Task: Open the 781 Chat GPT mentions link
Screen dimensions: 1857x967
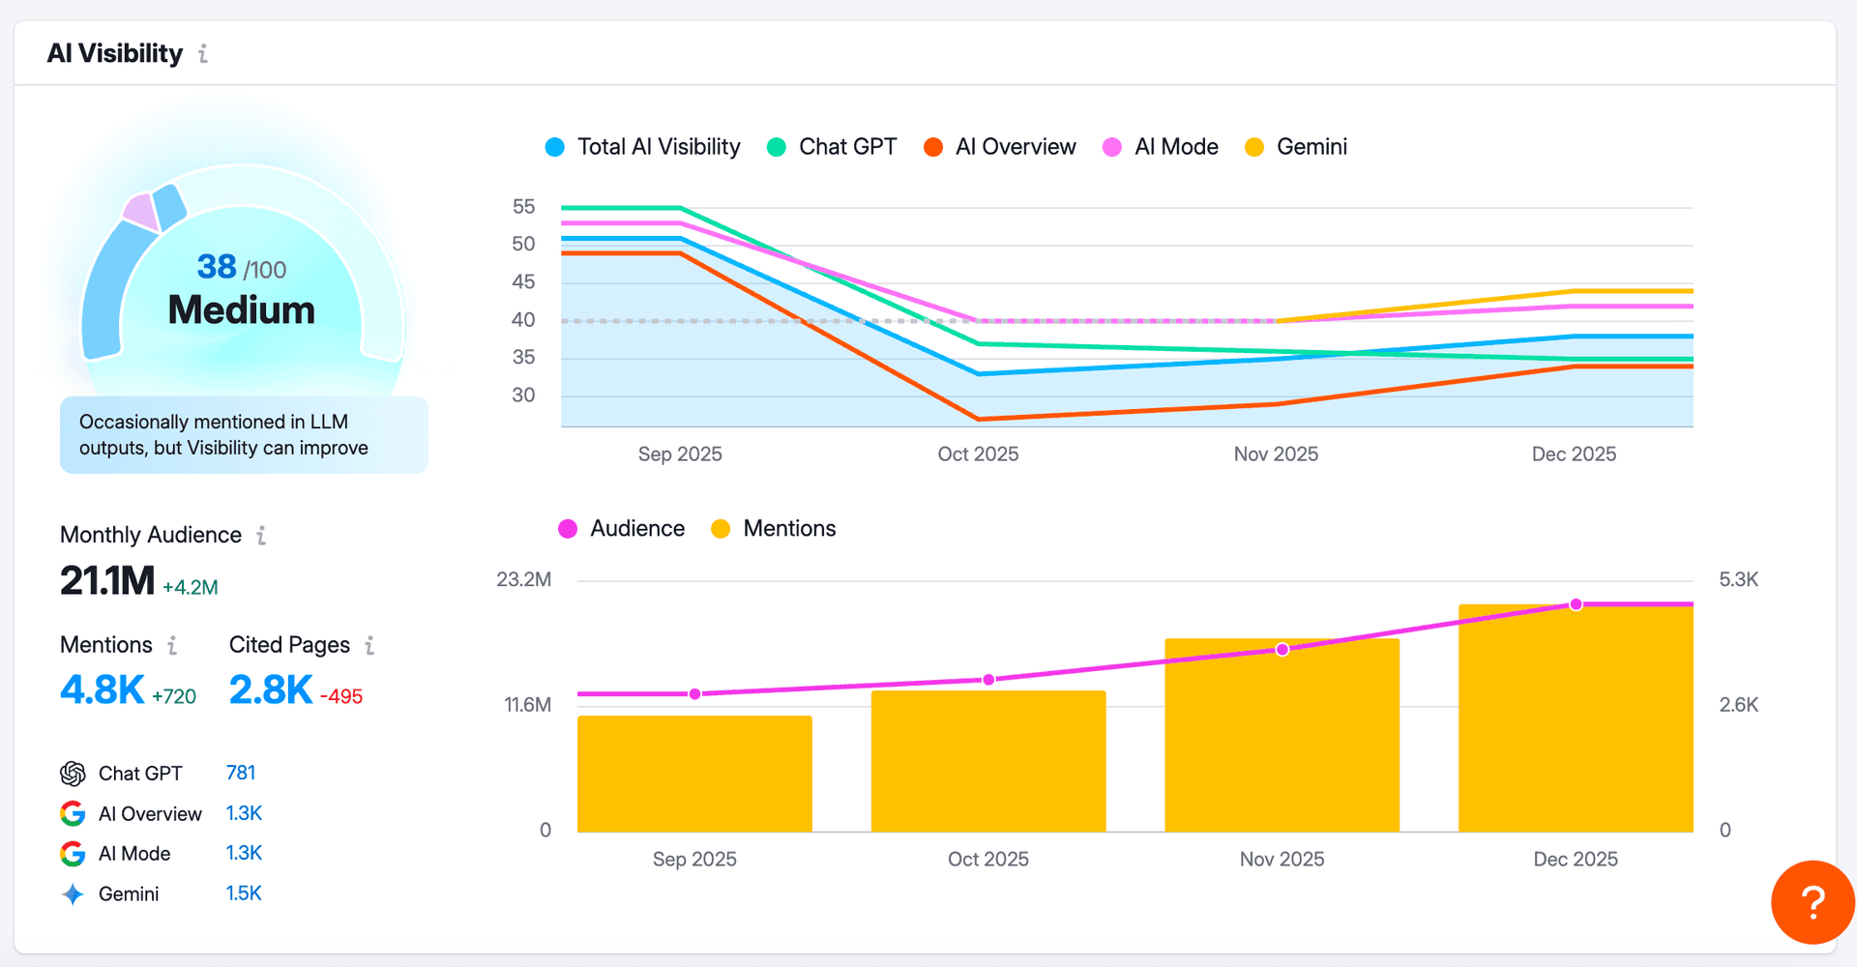Action: coord(241,773)
